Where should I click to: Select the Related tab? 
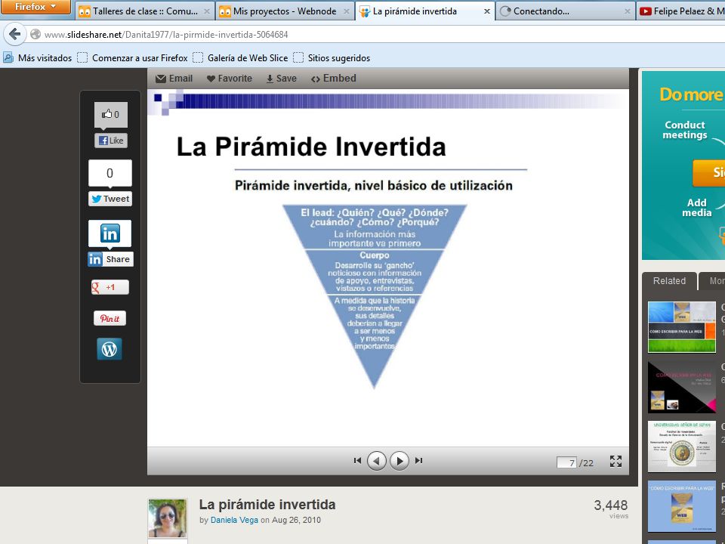(669, 281)
